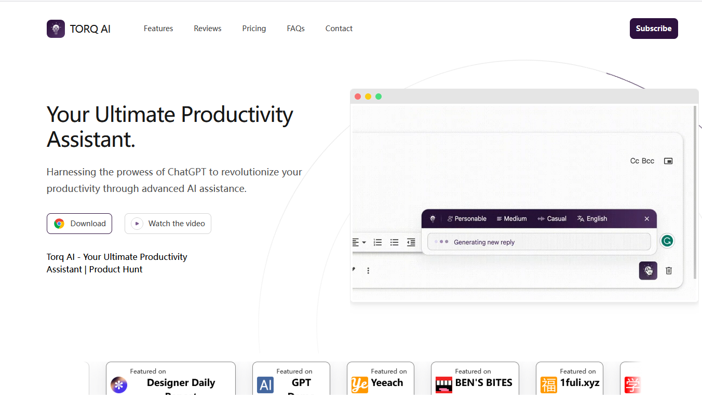Click the lightbulb icon in Torq reply toolbar

(433, 219)
